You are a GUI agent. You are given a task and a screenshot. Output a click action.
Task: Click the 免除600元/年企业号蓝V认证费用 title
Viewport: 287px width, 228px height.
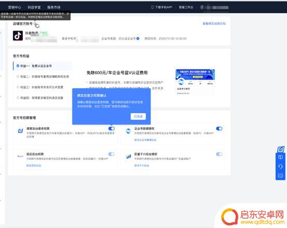[117, 73]
